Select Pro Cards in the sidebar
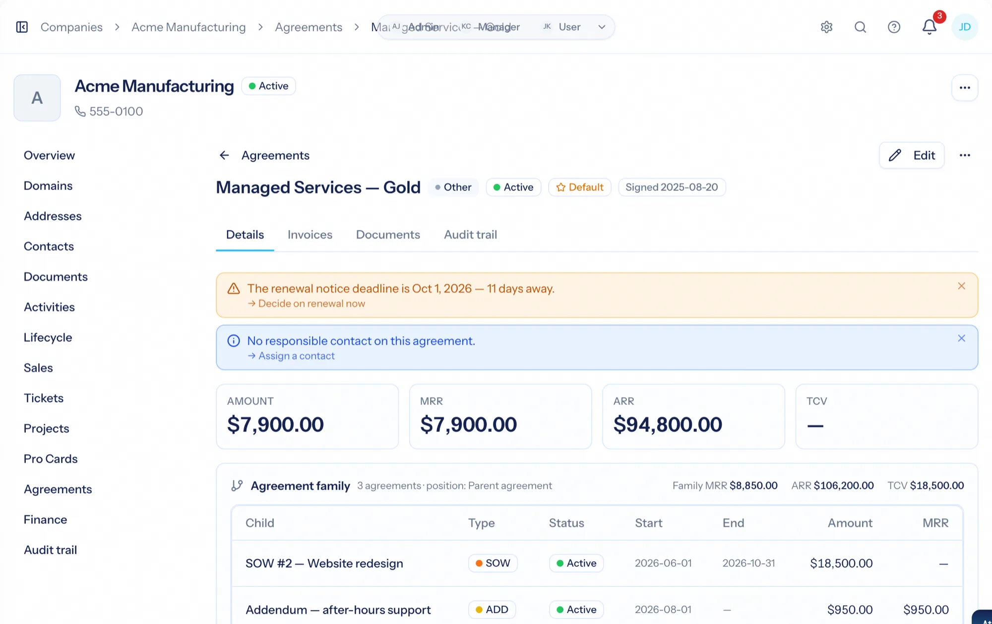992x624 pixels. coord(51,459)
